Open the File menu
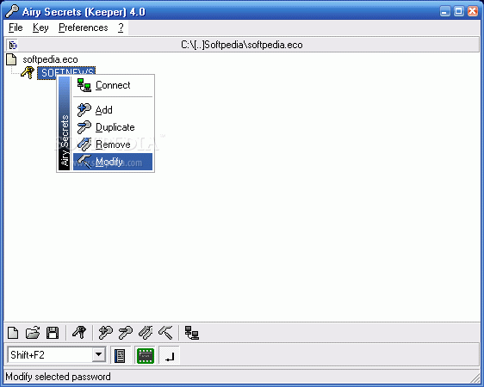484x387 pixels. tap(16, 28)
